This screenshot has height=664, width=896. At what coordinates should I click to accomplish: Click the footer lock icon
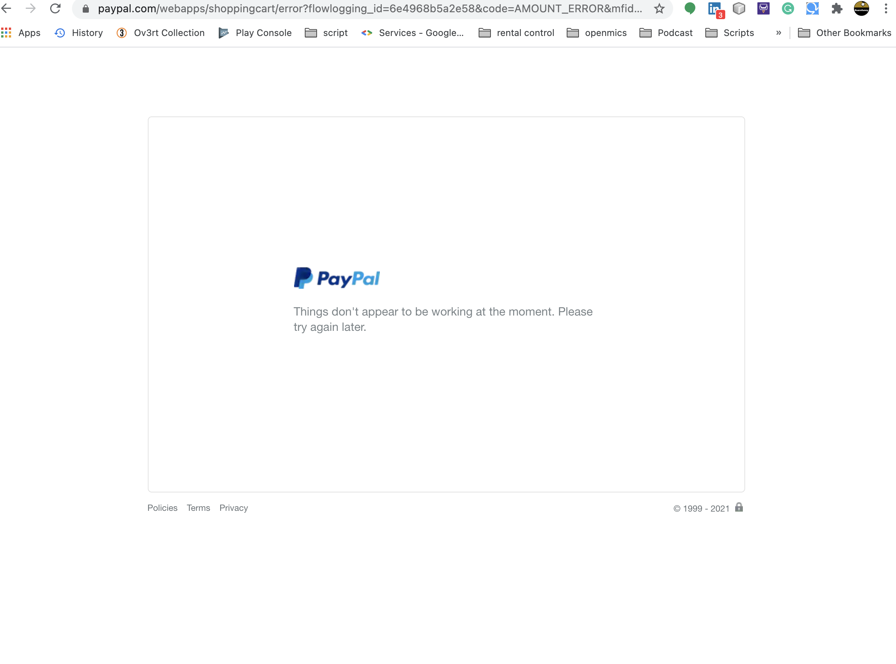pos(739,507)
